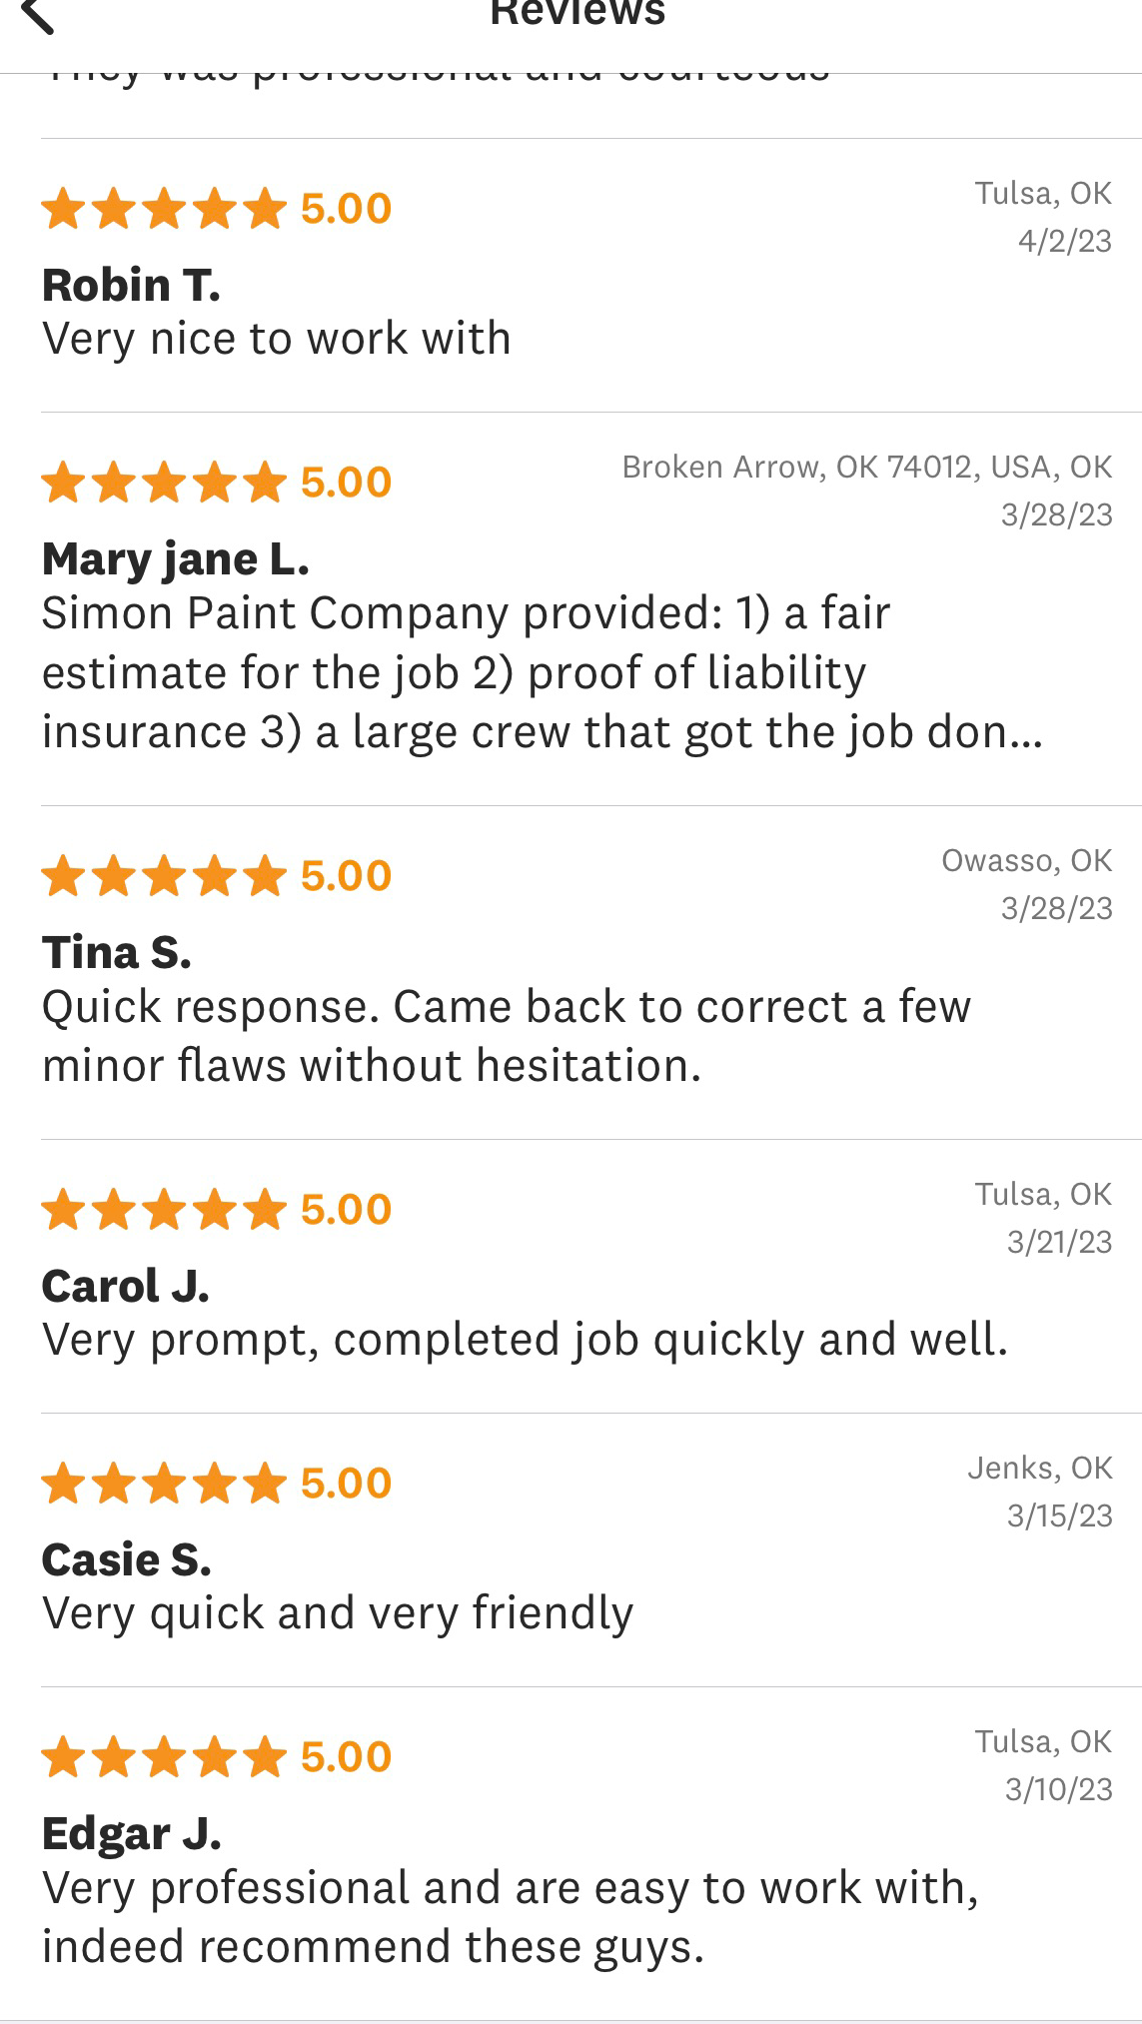The image size is (1142, 2024).
Task: Tap the 3/21/23 review date
Action: [1059, 1242]
